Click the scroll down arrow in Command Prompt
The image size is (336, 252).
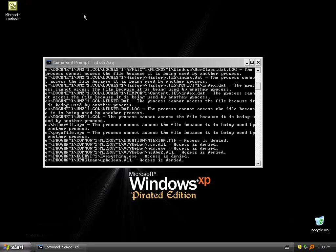coord(258,163)
